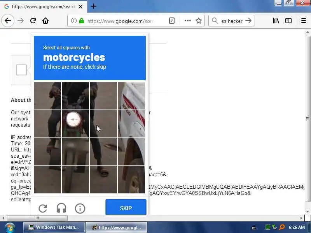The width and height of the screenshot is (311, 233).
Task: Click the forward navigation arrow
Action: (21, 21)
